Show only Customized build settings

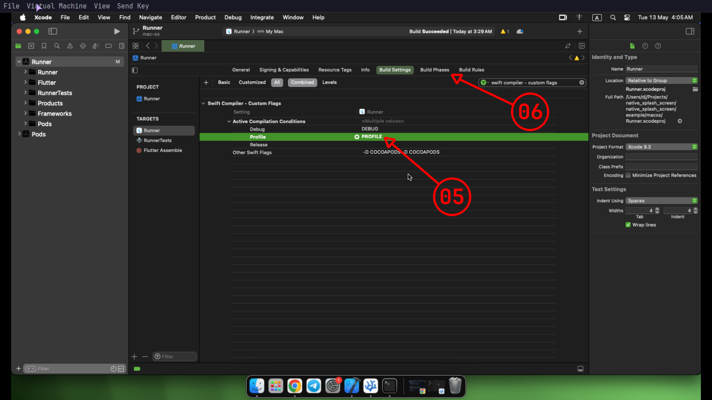[252, 82]
